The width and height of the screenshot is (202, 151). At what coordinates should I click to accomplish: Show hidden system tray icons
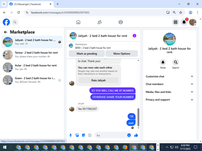(x=167, y=147)
